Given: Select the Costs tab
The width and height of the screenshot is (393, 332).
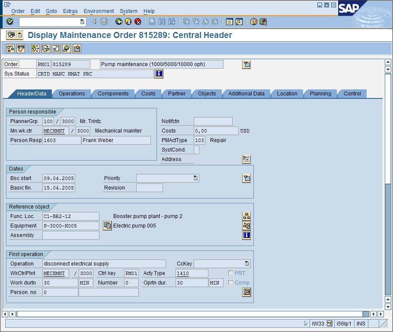Looking at the screenshot, I should [148, 94].
